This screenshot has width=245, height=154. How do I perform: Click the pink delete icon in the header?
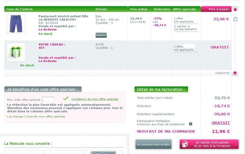(235, 10)
